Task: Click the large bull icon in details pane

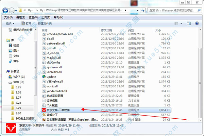Action: [x=11, y=128]
